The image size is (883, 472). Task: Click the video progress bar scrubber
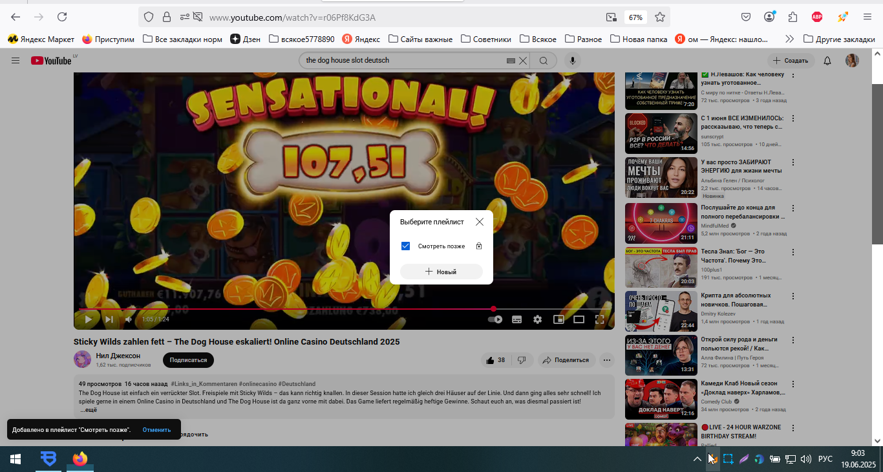[493, 309]
